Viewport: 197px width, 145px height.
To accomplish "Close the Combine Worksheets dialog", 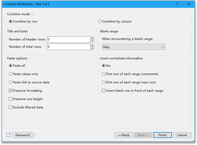I will pyautogui.click(x=188, y=4).
